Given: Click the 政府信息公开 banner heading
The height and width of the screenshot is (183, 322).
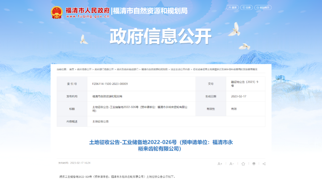Looking at the screenshot, I should pyautogui.click(x=160, y=37).
